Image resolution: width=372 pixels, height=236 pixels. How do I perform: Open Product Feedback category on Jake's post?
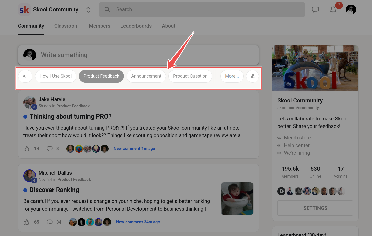pos(73,106)
